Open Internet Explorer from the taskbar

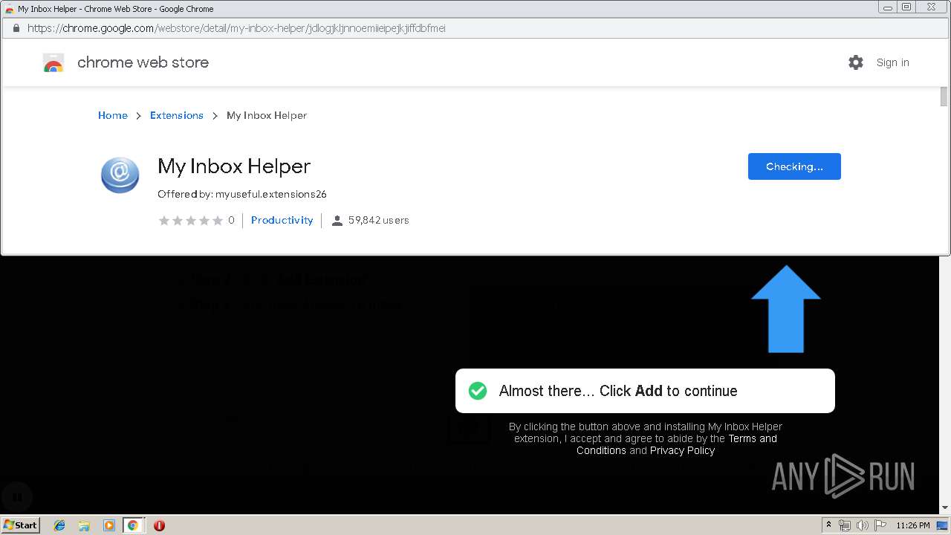click(x=59, y=525)
